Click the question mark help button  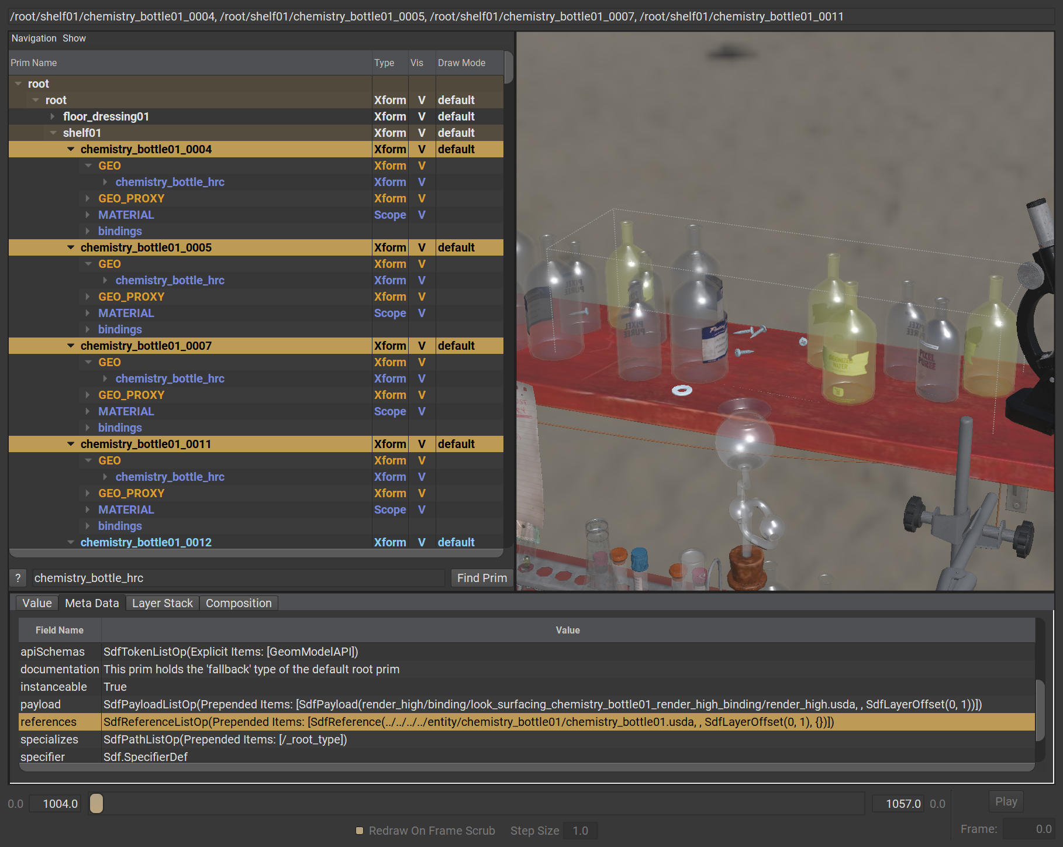pyautogui.click(x=18, y=578)
